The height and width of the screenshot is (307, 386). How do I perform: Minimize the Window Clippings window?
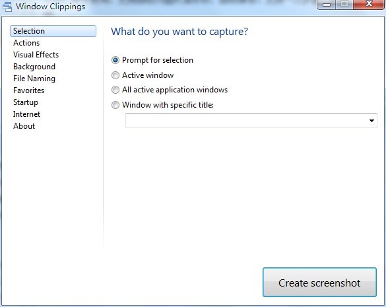327,5
